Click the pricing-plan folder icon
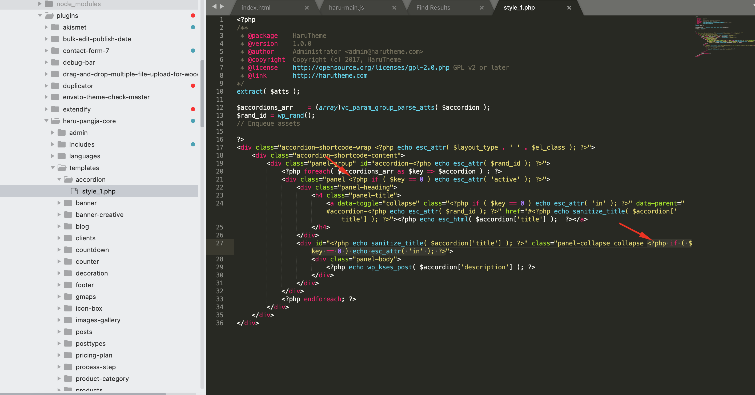 (68, 355)
